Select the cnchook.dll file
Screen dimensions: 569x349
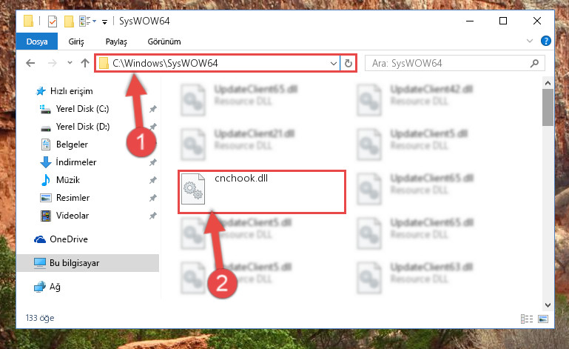click(262, 192)
